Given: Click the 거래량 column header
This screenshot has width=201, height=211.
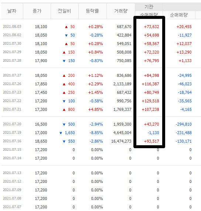Looking at the screenshot, I should [x=121, y=11].
